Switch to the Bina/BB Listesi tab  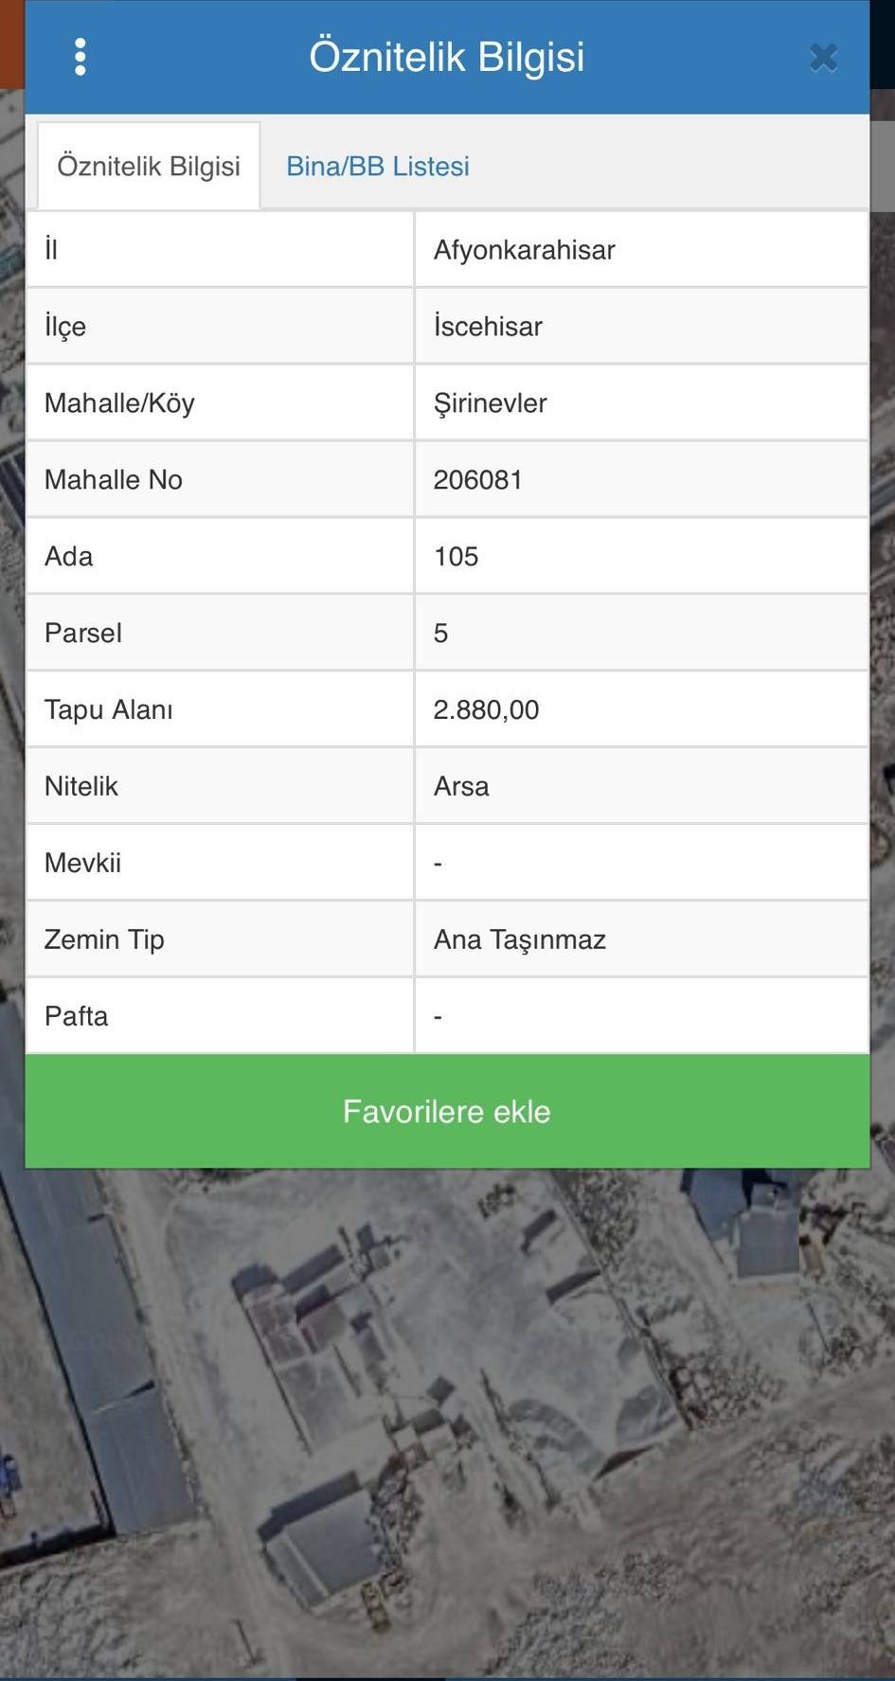pyautogui.click(x=378, y=167)
